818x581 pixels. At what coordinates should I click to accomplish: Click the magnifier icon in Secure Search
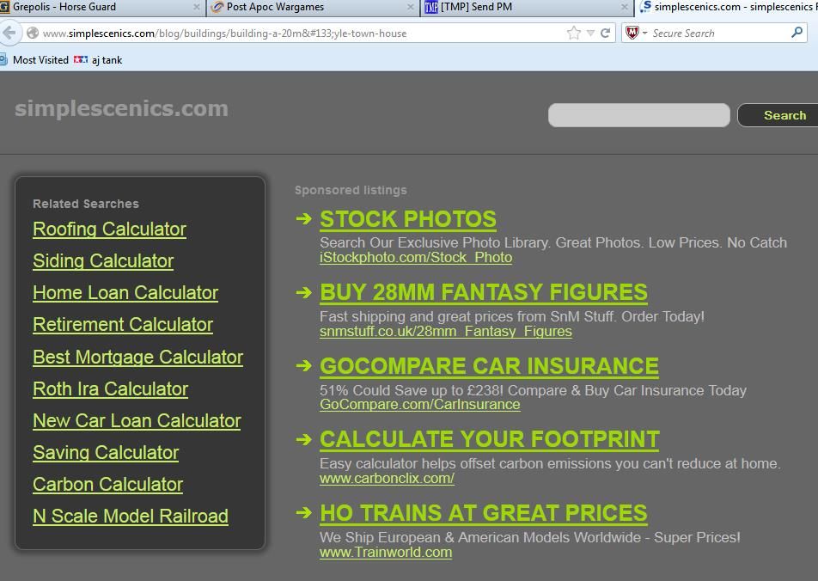[797, 33]
